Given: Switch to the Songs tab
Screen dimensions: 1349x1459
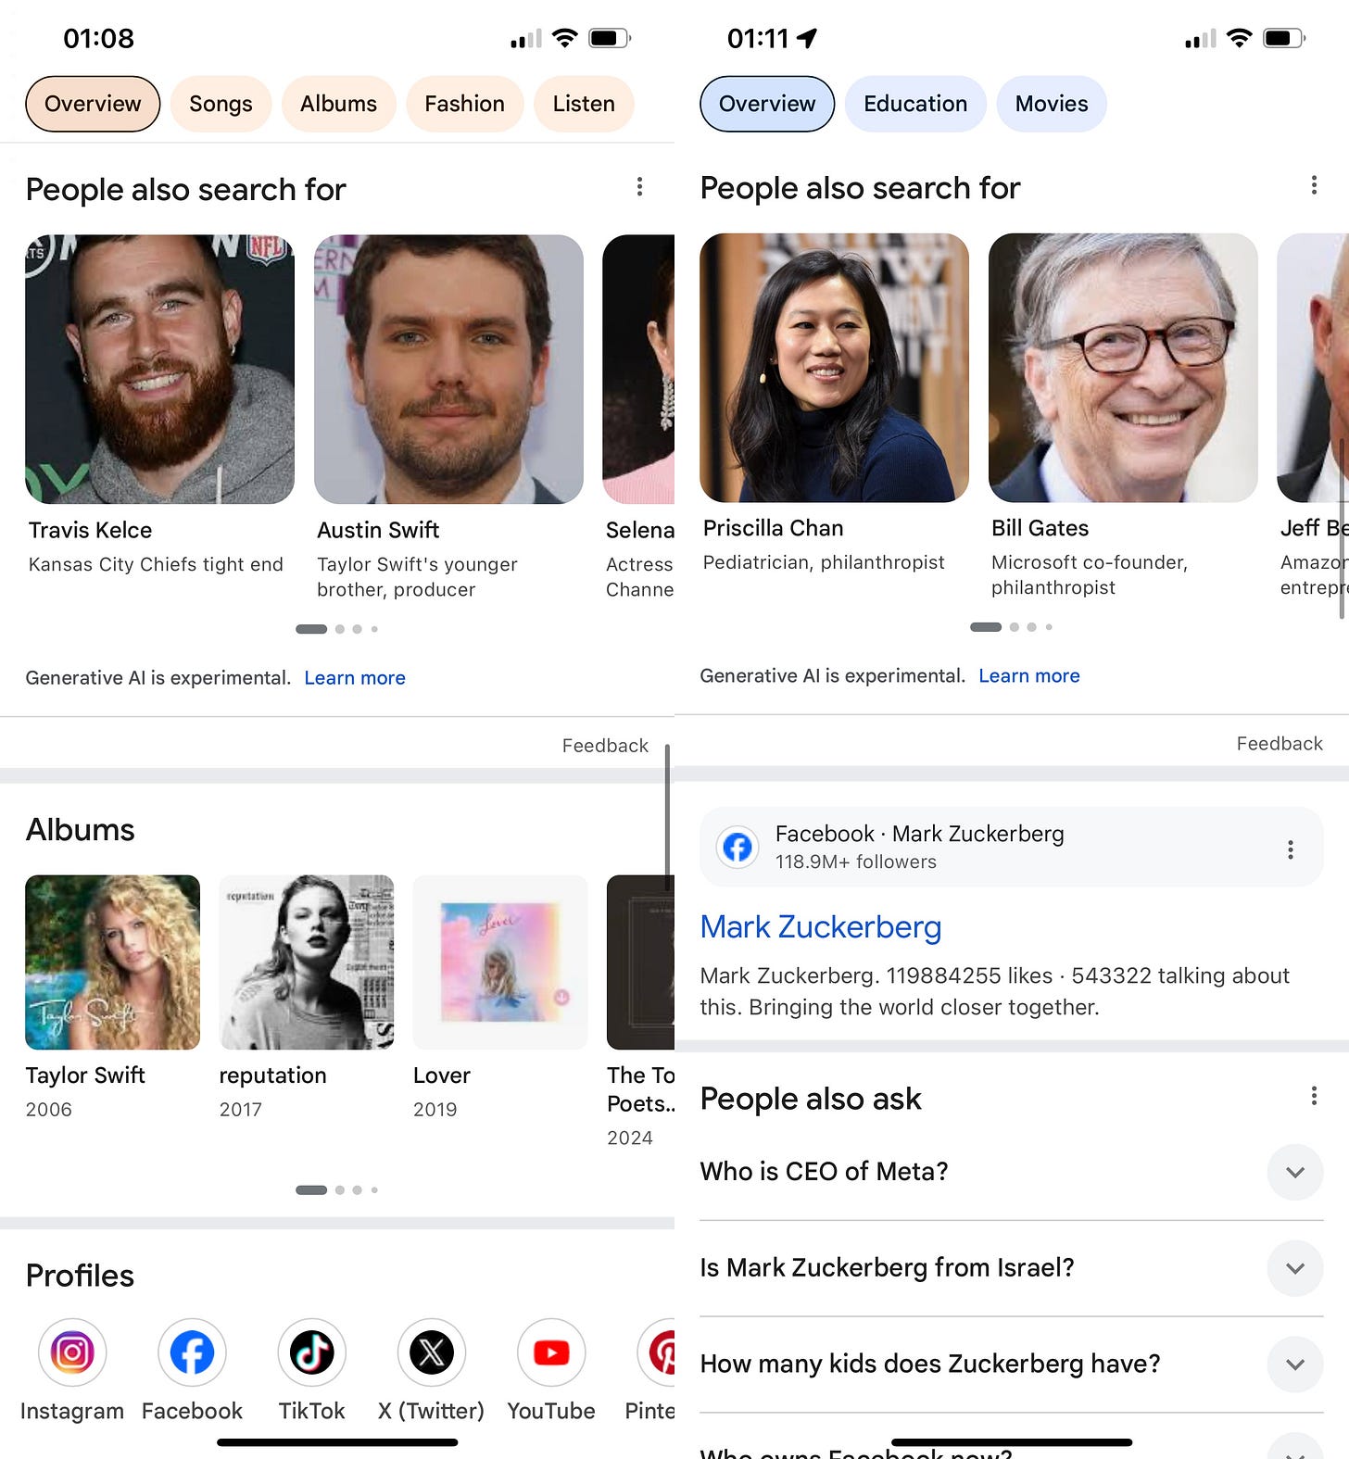Looking at the screenshot, I should [x=221, y=104].
